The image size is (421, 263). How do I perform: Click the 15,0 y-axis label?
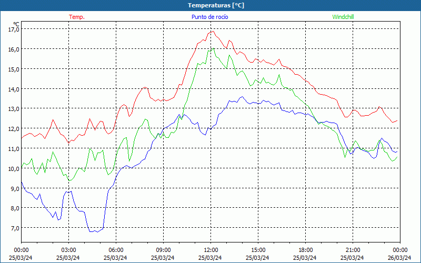pos(14,69)
